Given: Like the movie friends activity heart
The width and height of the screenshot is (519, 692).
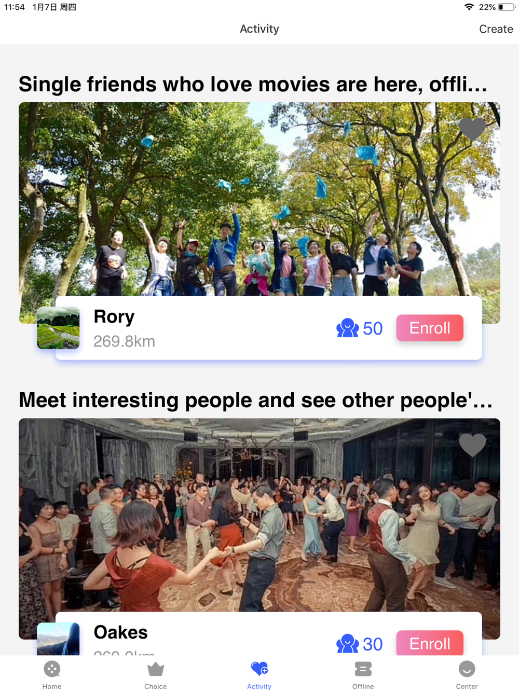Looking at the screenshot, I should 472,129.
